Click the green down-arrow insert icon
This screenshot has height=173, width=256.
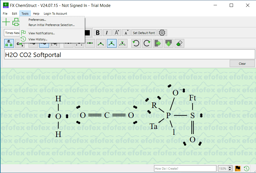tap(168, 43)
